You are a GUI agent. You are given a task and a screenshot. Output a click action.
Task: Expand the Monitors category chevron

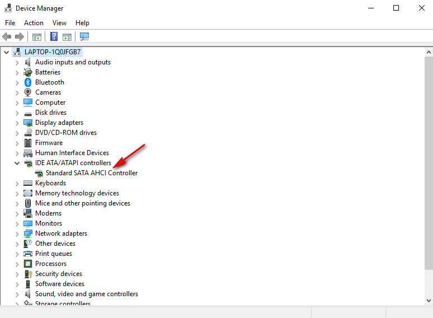click(x=17, y=223)
